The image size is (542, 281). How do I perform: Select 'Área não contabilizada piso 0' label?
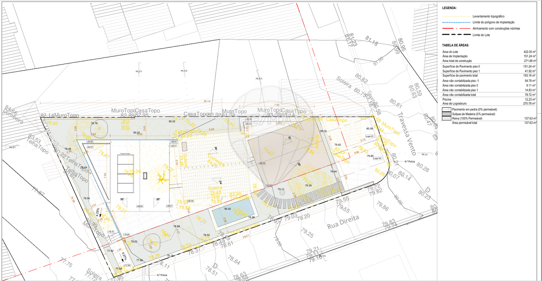[461, 85]
